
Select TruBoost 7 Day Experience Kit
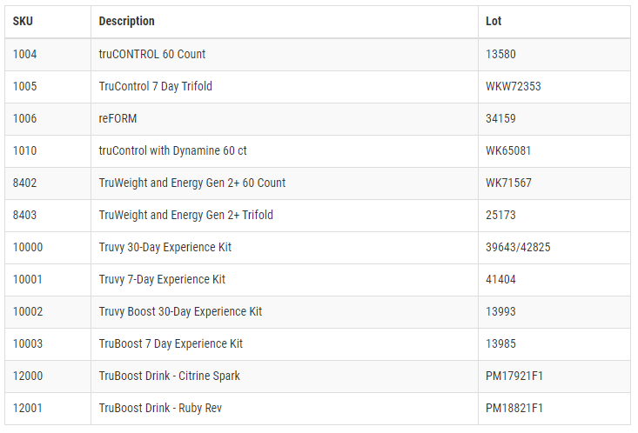(171, 343)
